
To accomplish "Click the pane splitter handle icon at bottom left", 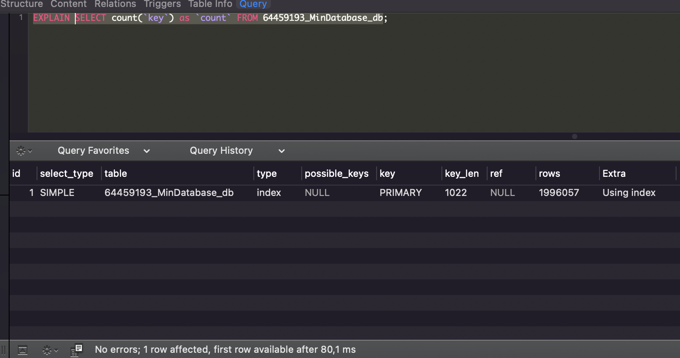I will coord(4,349).
